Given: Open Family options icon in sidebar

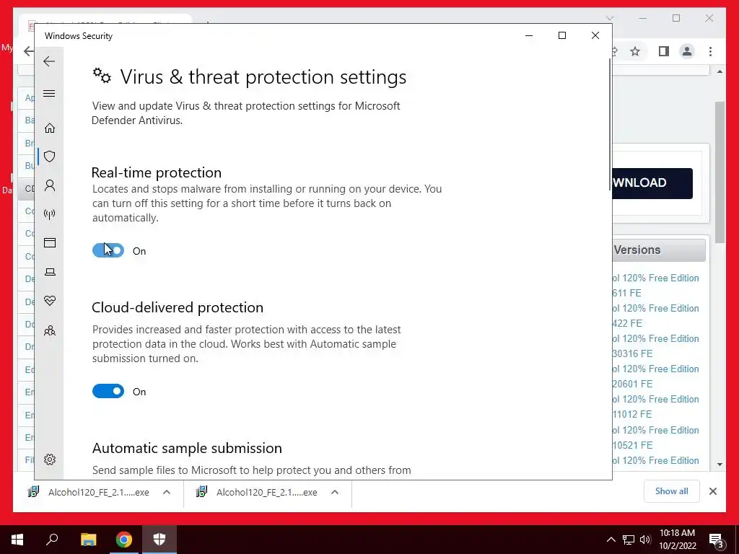Looking at the screenshot, I should (50, 330).
